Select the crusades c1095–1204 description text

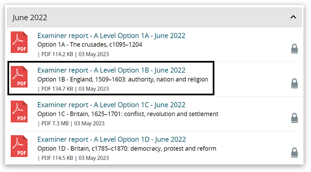[x=90, y=44]
